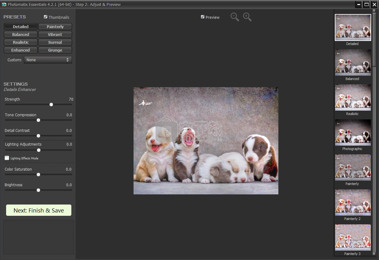379x260 pixels.
Task: Select the Painterly thumbnail preview
Action: (x=353, y=167)
